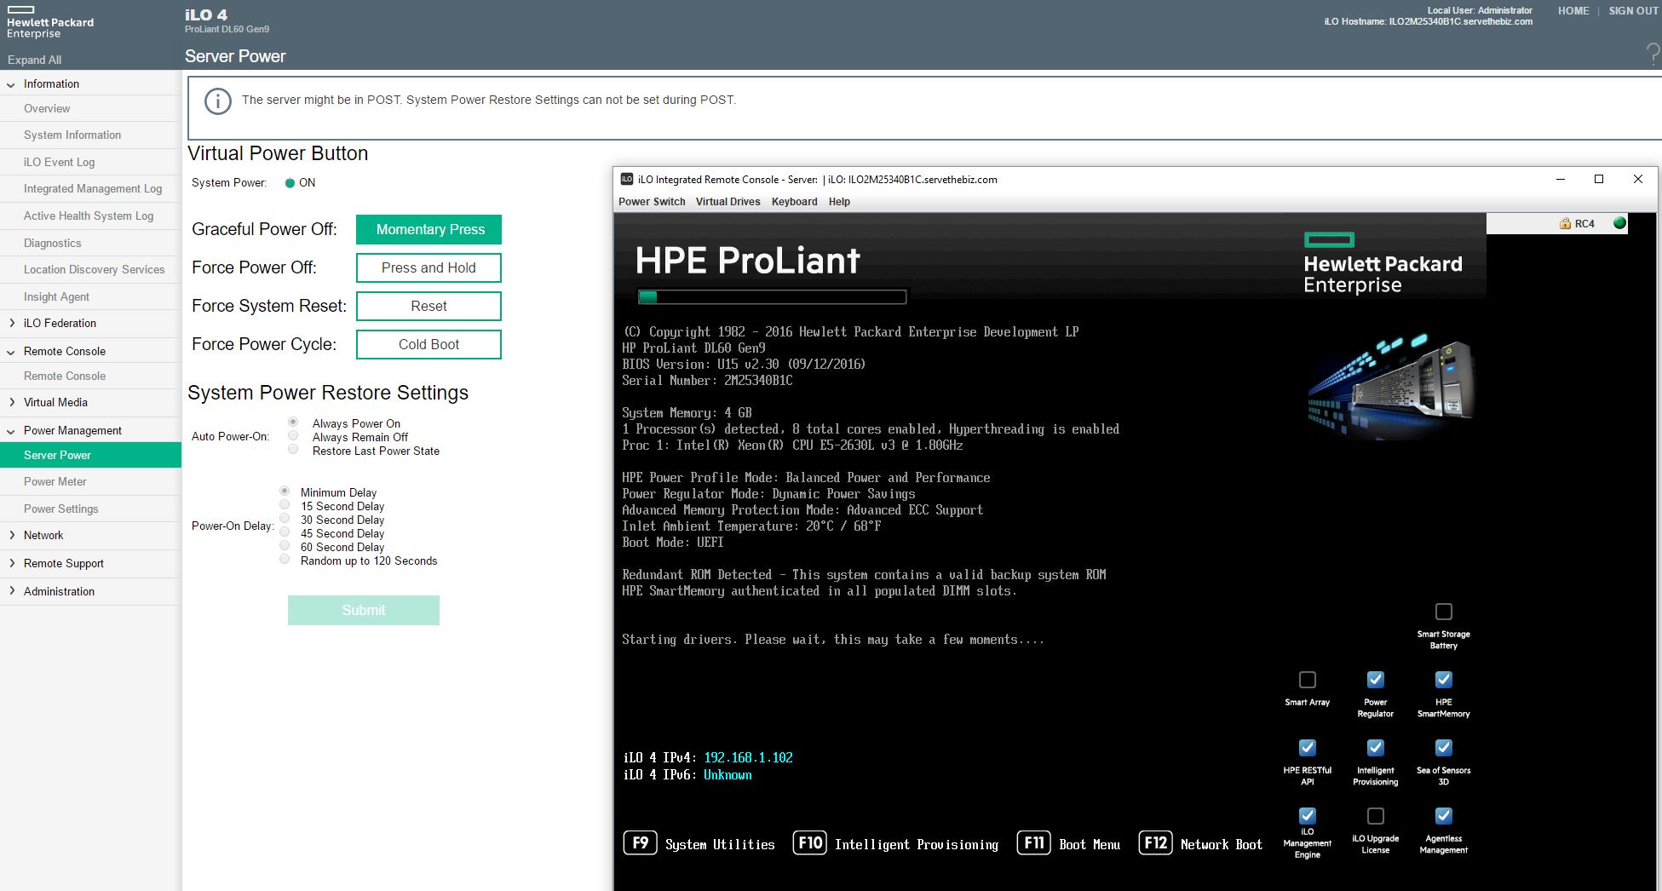This screenshot has height=891, width=1662.
Task: Click the iLO Upgrade License status icon
Action: pos(1375,816)
